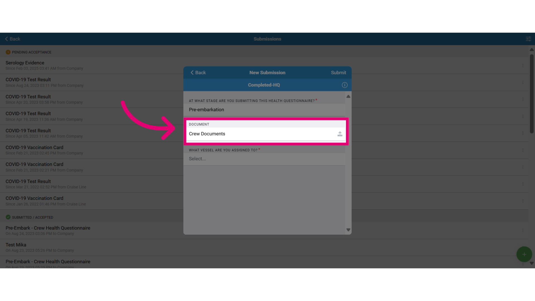Open the Pre-embarkation stage dropdown
Screen dimensions: 535x301
[x=264, y=110]
